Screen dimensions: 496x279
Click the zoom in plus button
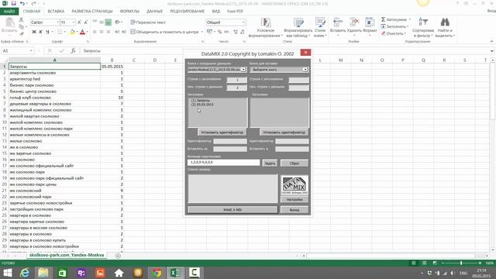click(480, 263)
